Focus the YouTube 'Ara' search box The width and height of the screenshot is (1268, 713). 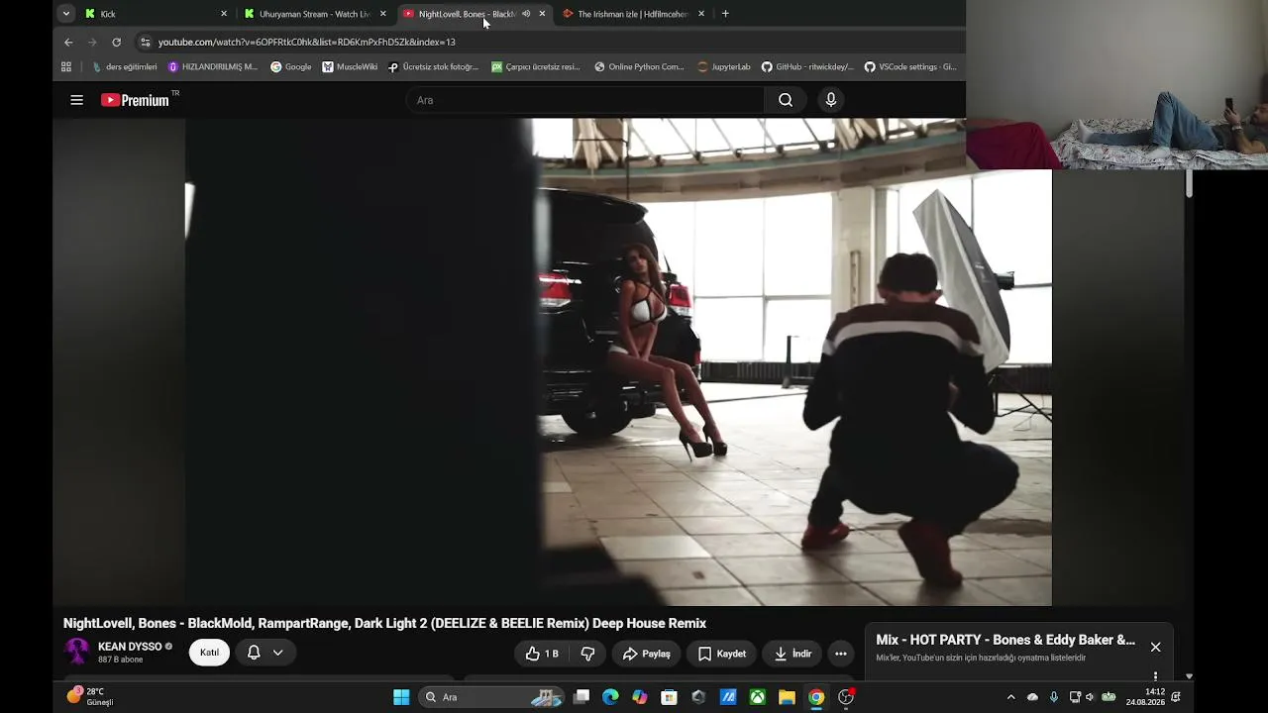point(584,100)
